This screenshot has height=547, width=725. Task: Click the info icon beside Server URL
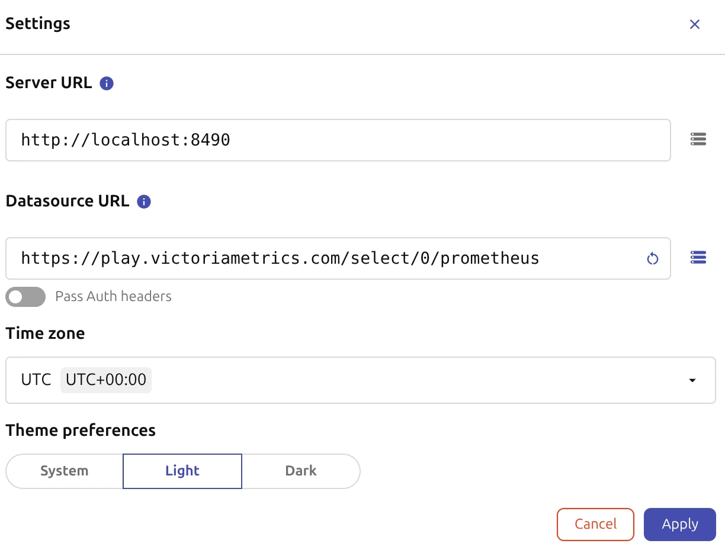(x=107, y=83)
